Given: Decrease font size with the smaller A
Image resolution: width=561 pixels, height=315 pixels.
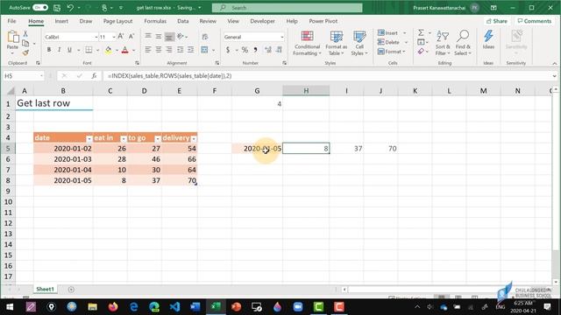Looking at the screenshot, I should [131, 37].
